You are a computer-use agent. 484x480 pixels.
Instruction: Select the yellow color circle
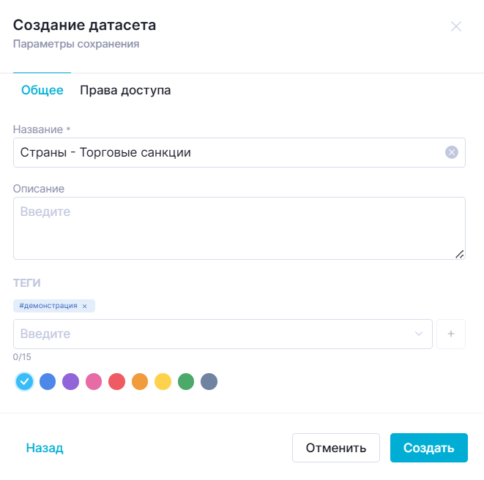[x=163, y=381]
